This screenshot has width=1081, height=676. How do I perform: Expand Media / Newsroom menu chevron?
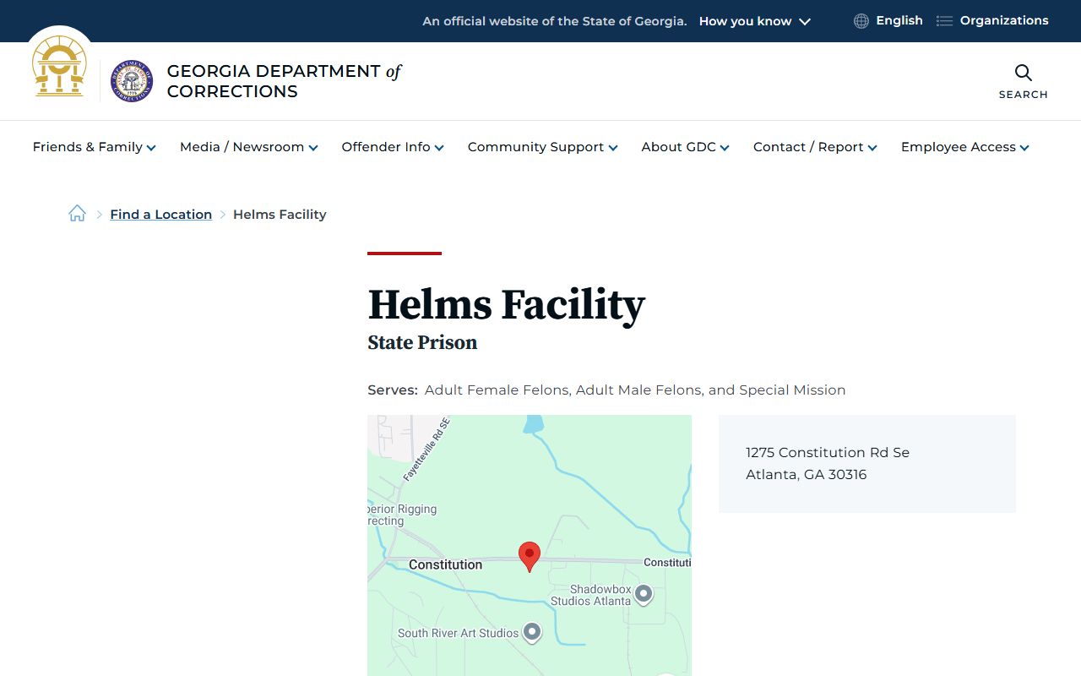313,148
